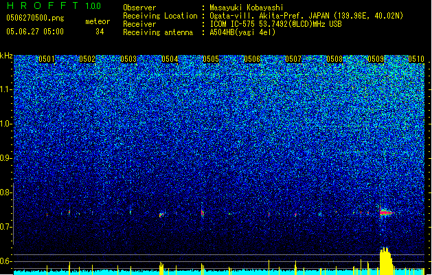
Task: Click the 0503 time marker
Action: [128, 59]
